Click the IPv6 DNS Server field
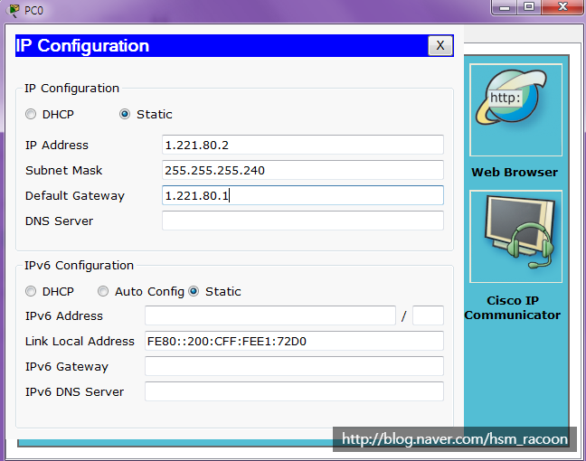 pyautogui.click(x=294, y=391)
